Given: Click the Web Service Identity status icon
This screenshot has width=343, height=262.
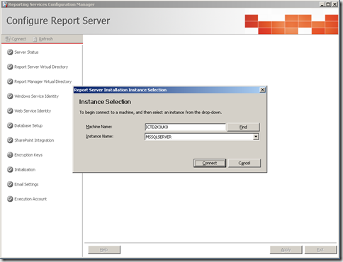Looking at the screenshot, I should pos(10,110).
